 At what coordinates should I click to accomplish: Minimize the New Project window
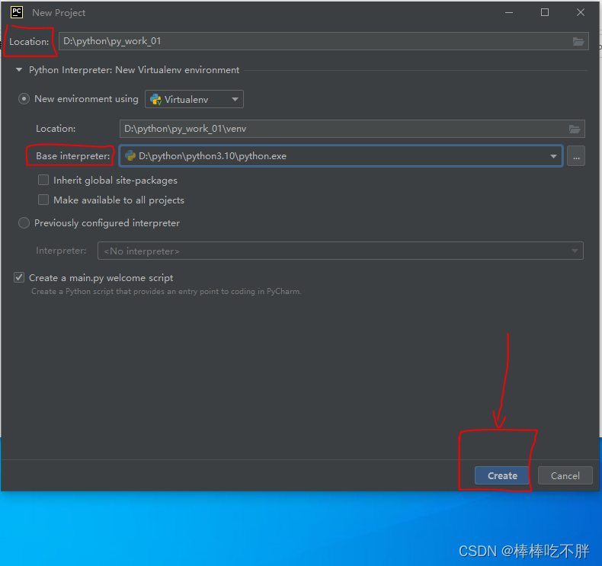point(509,12)
